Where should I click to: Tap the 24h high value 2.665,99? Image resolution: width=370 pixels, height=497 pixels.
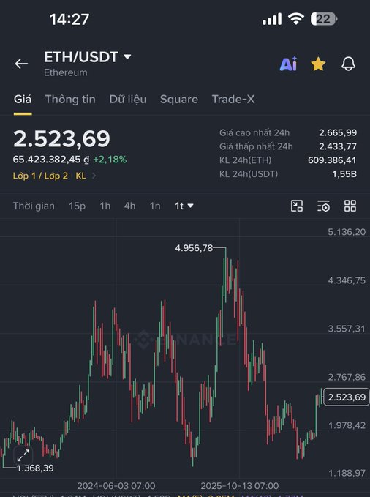coord(338,132)
